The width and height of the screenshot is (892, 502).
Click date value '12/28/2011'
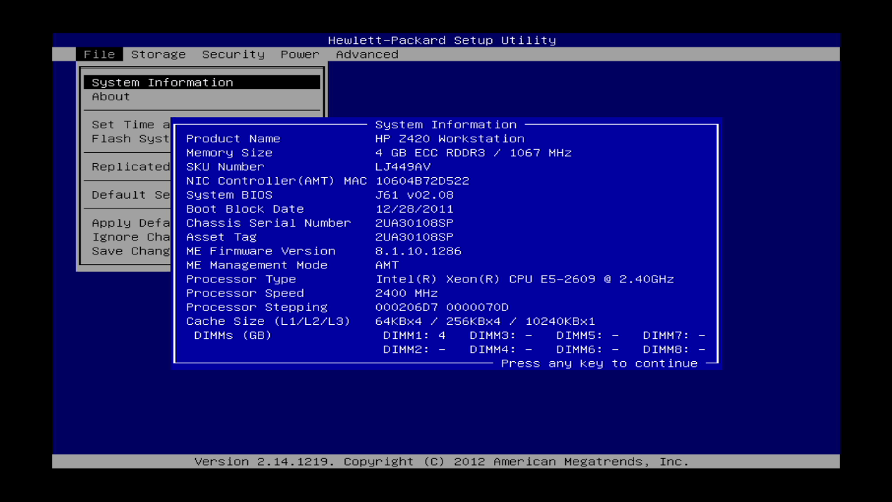[x=415, y=209]
